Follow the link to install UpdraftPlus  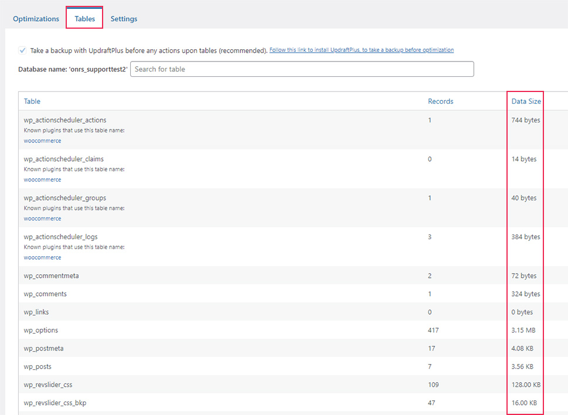pyautogui.click(x=362, y=50)
